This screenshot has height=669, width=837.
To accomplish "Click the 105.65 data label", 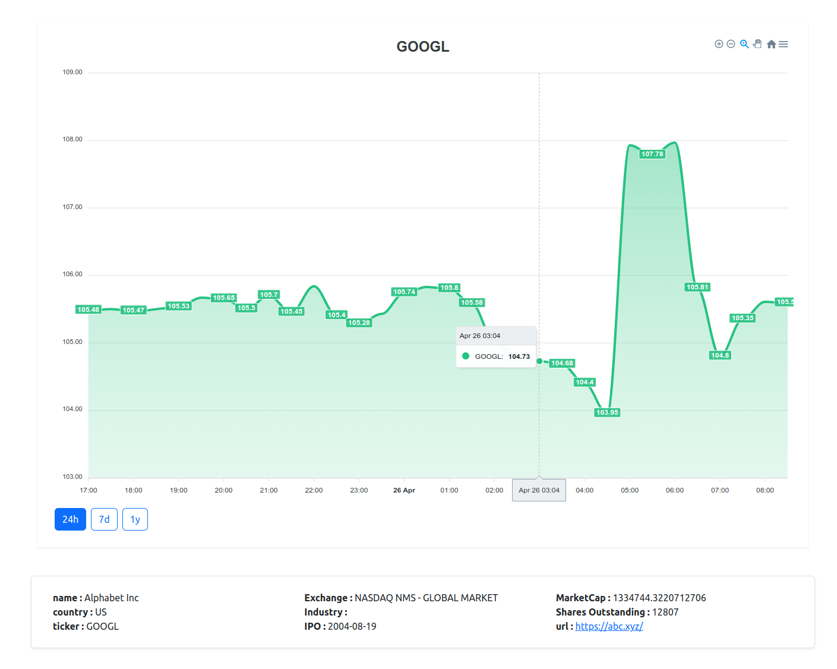I will click(224, 298).
